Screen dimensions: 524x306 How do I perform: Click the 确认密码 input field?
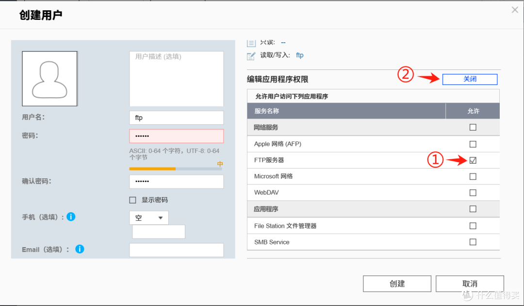pos(177,182)
